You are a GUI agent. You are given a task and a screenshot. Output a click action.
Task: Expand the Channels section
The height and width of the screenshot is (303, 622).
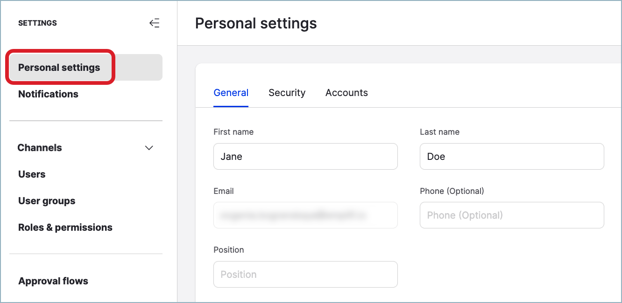click(40, 148)
